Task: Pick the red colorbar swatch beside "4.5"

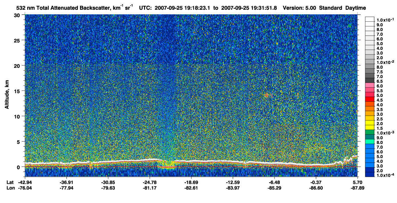Action: coord(370,99)
